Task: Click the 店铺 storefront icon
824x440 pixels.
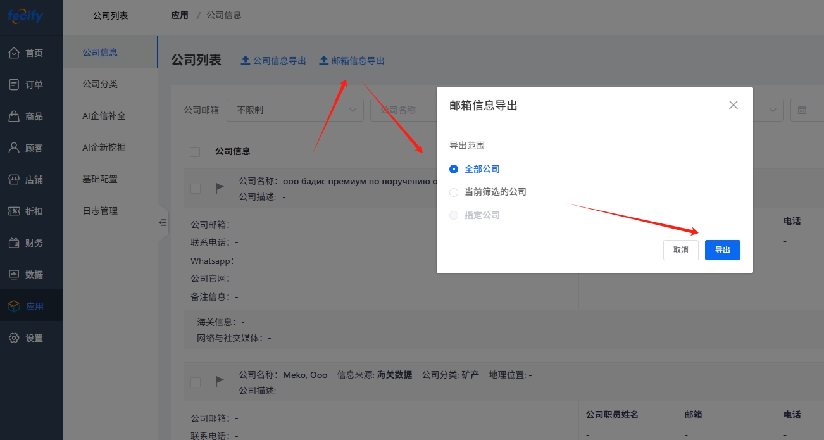Action: 14,180
